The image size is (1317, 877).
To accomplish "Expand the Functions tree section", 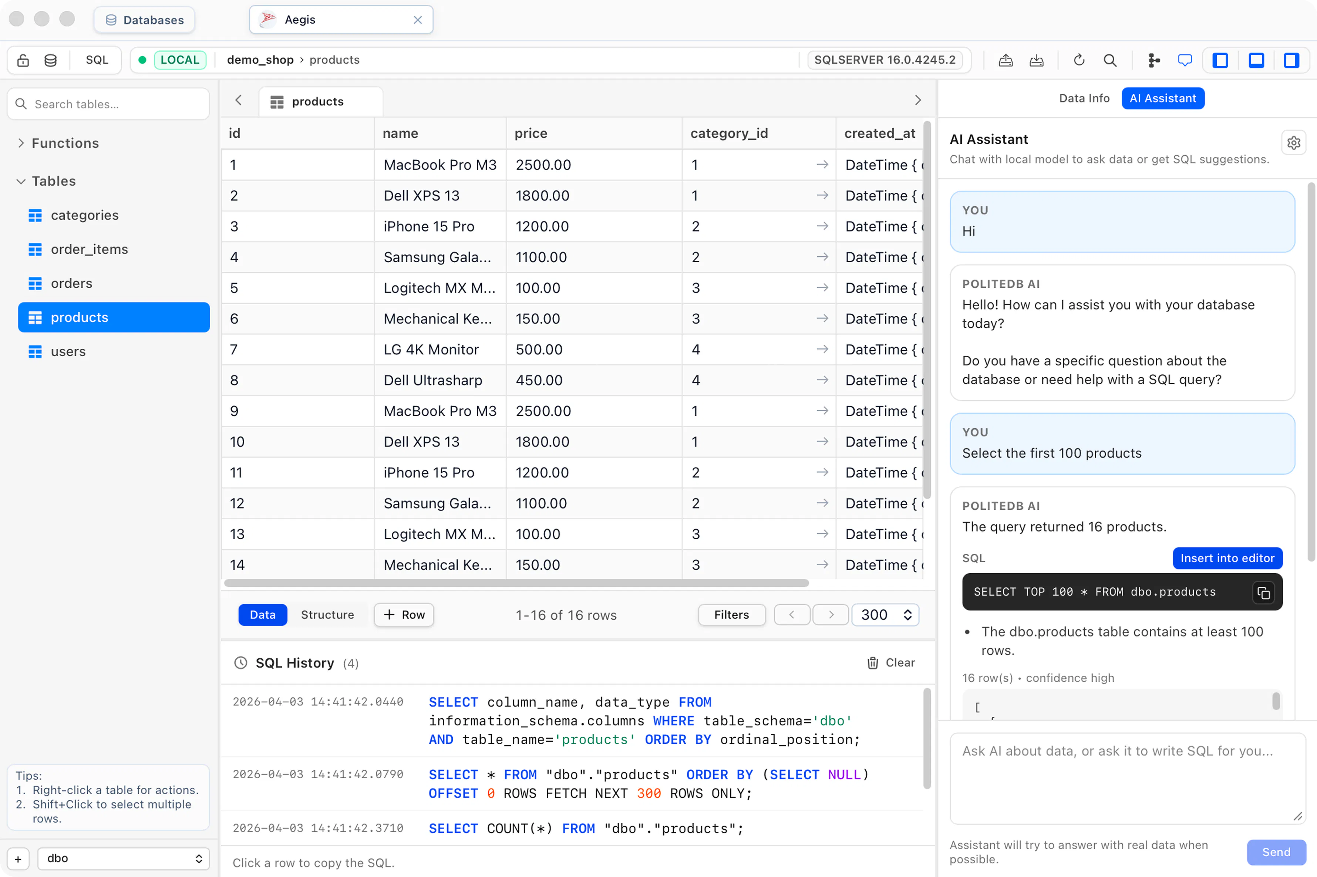I will pos(21,143).
